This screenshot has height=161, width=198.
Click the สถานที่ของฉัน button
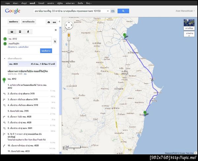pos(28,22)
